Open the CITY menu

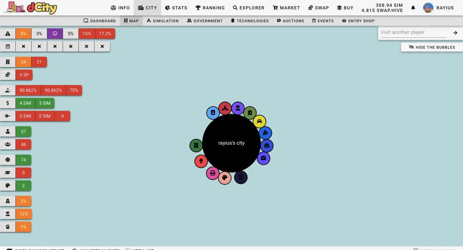pos(148,8)
